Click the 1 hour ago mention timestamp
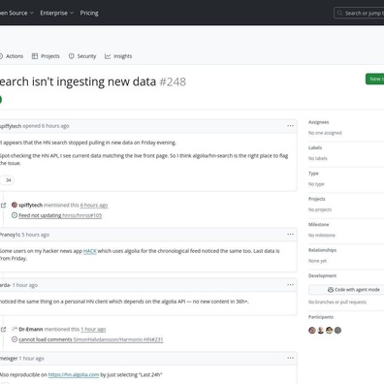 (x=93, y=329)
